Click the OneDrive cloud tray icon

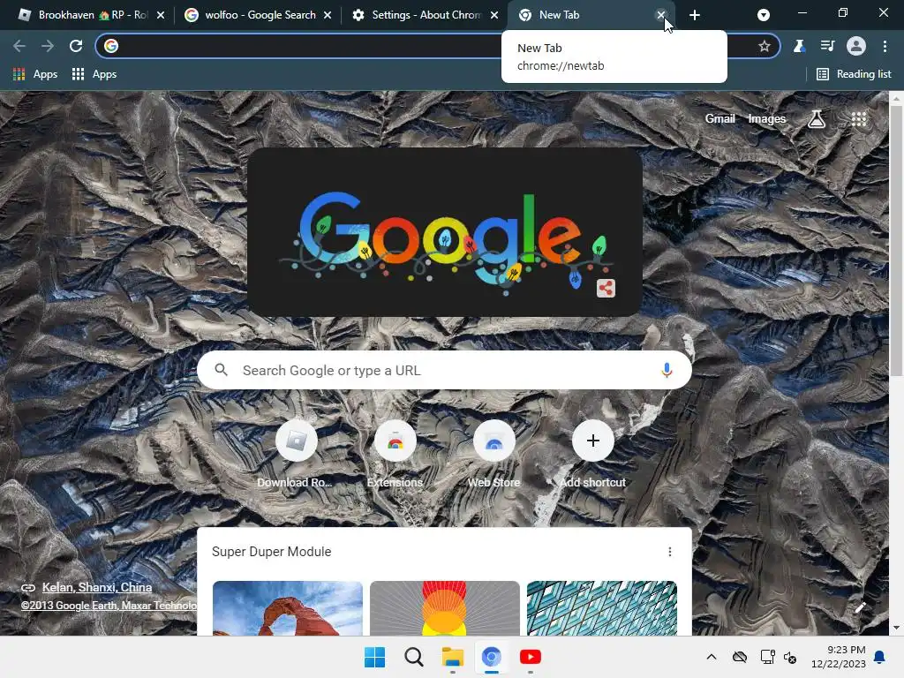point(740,657)
